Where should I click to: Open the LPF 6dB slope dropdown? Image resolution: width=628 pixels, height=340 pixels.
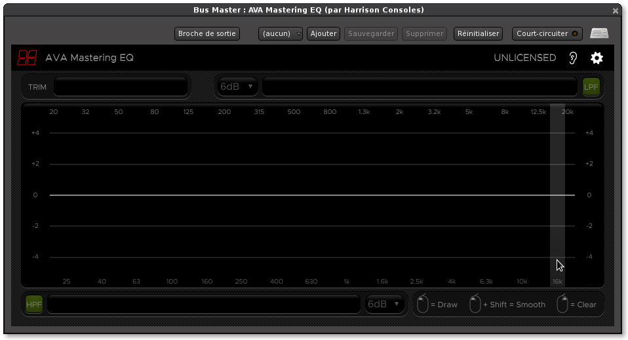click(x=237, y=86)
